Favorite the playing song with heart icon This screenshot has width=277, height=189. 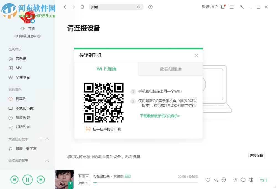[208, 180]
